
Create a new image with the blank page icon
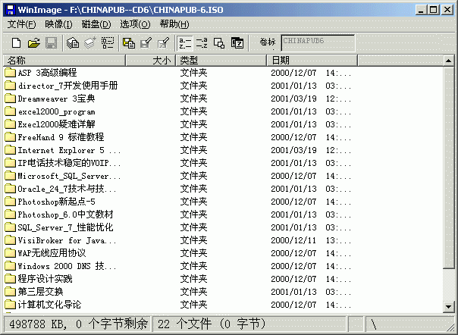point(17,43)
